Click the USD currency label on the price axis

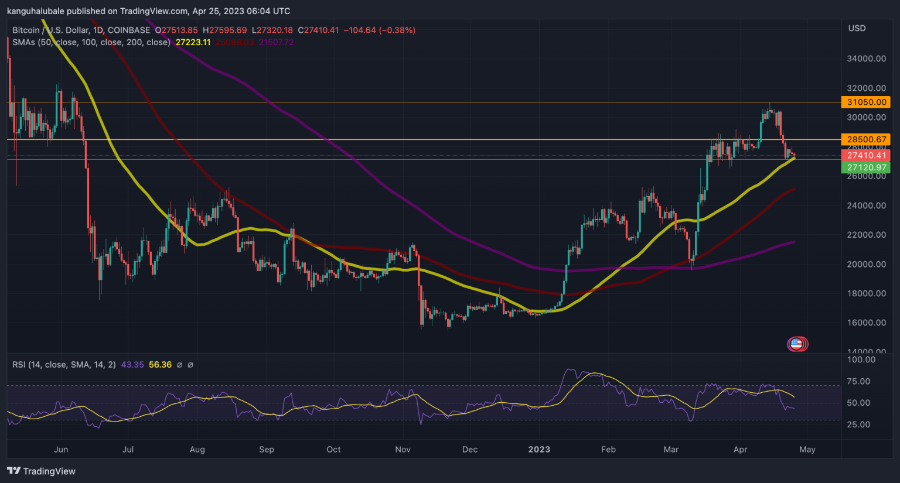857,28
